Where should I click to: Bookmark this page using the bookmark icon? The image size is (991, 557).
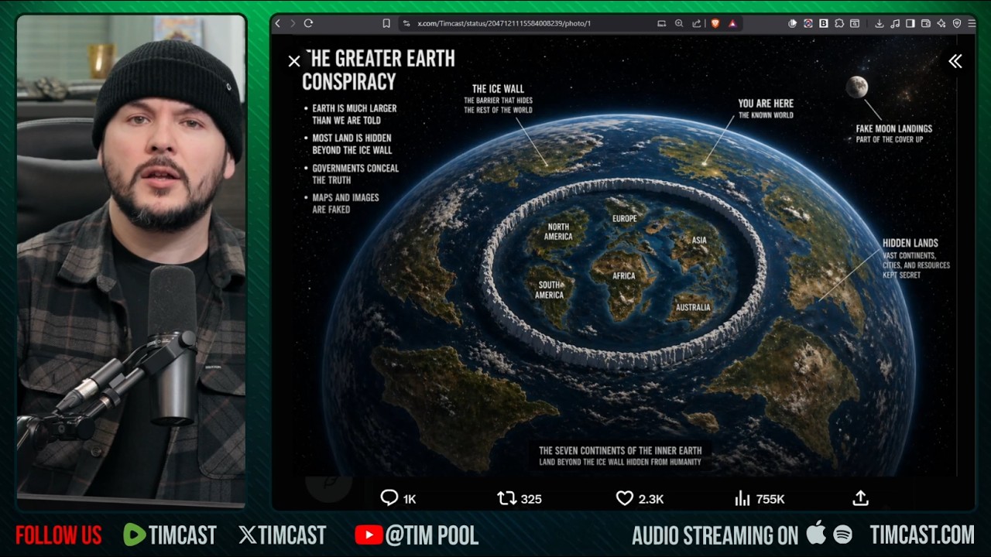pyautogui.click(x=386, y=23)
